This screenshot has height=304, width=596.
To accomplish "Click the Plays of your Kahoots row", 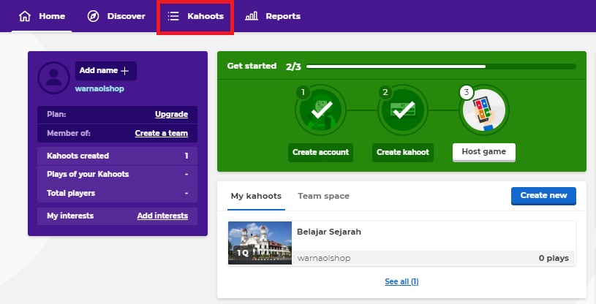I will [x=118, y=175].
